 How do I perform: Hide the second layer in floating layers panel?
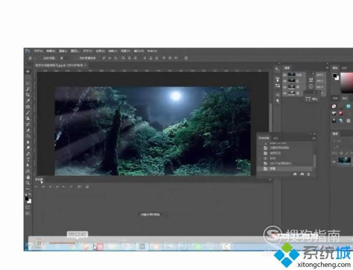click(x=285, y=81)
